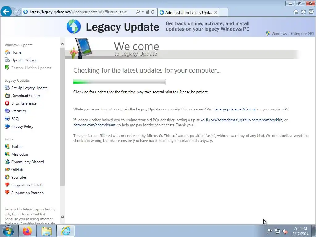316x237 pixels.
Task: Click the Download Center icon
Action: click(x=7, y=96)
